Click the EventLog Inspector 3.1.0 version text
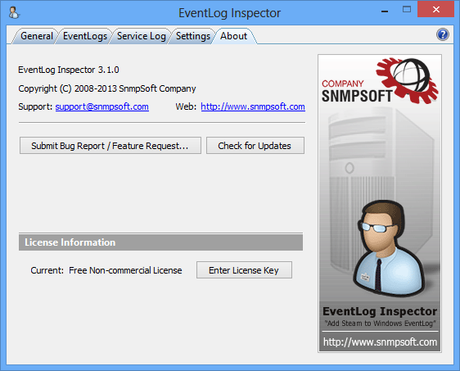Screen dimensions: 460x371 click(x=69, y=70)
